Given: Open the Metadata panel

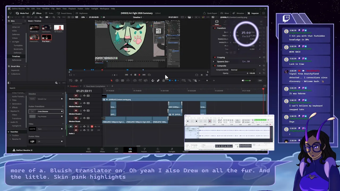Looking at the screenshot, I should 238,13.
